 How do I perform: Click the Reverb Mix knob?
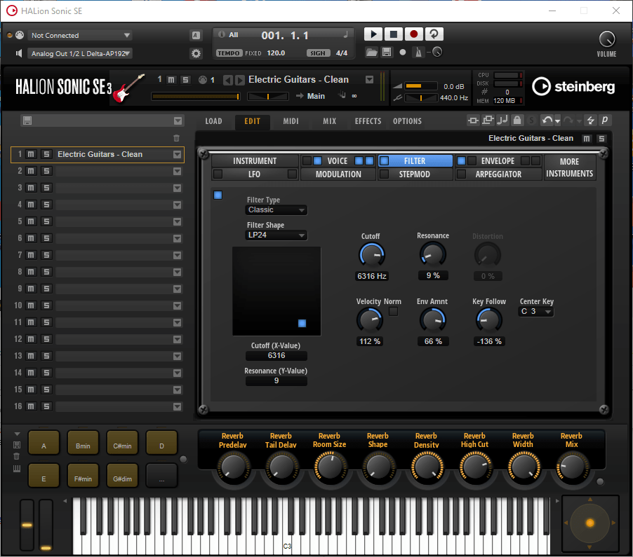pyautogui.click(x=572, y=467)
